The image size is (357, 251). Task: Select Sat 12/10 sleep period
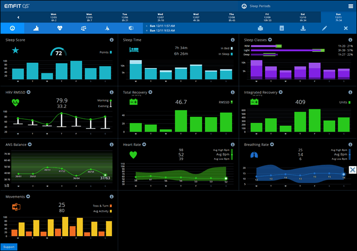[303, 17]
